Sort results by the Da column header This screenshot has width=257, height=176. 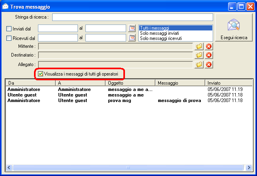point(31,83)
